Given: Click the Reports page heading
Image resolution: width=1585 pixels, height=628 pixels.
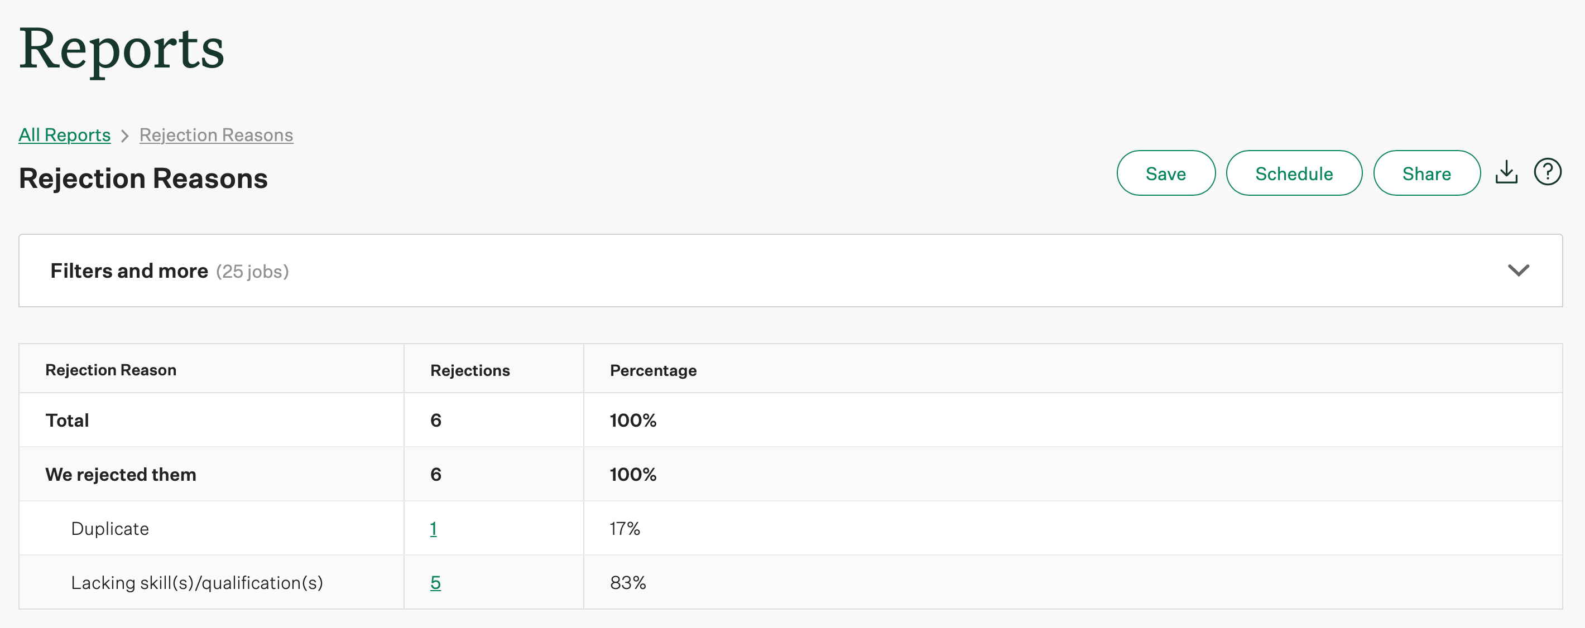Looking at the screenshot, I should click(121, 50).
